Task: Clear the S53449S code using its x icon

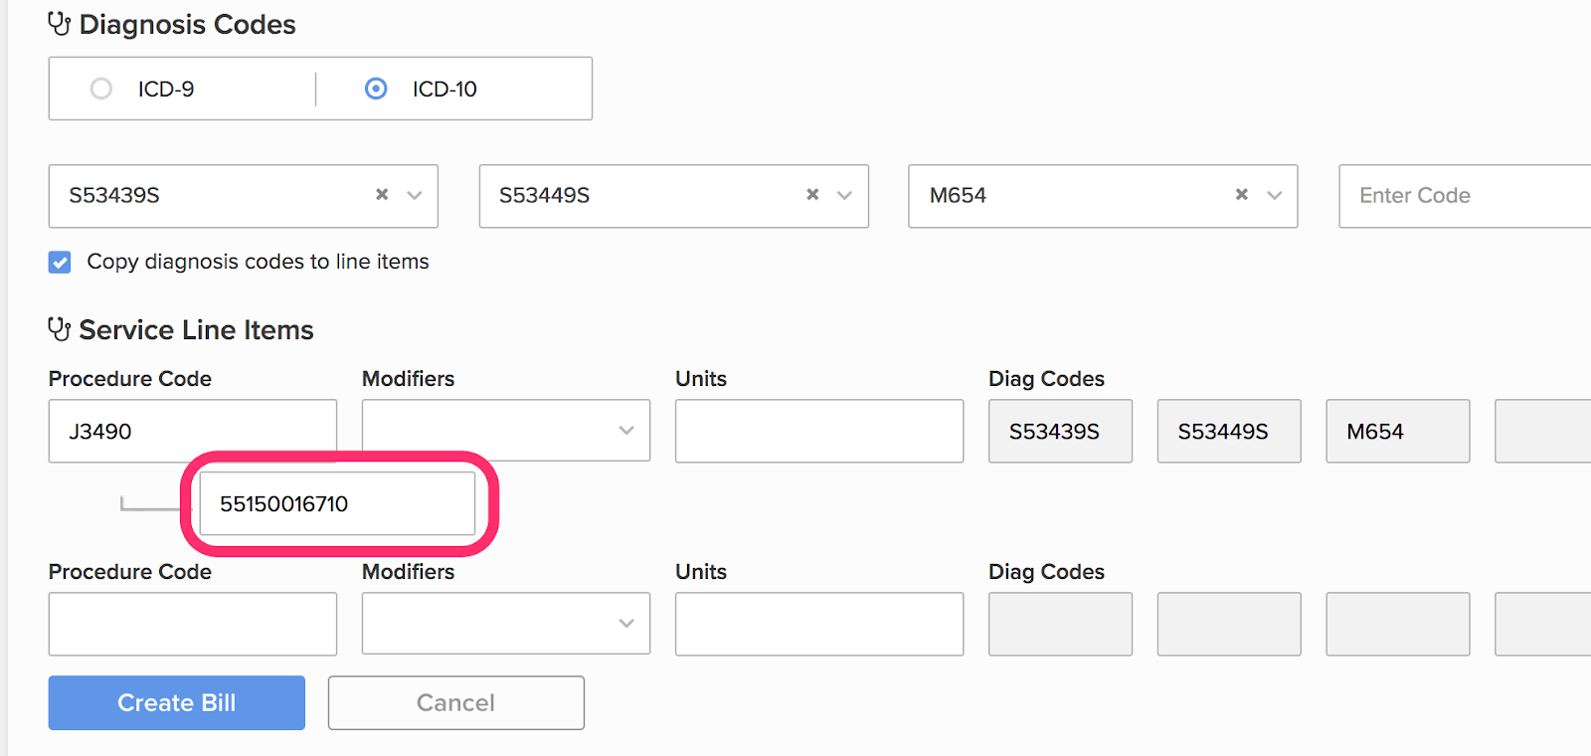Action: click(x=812, y=195)
